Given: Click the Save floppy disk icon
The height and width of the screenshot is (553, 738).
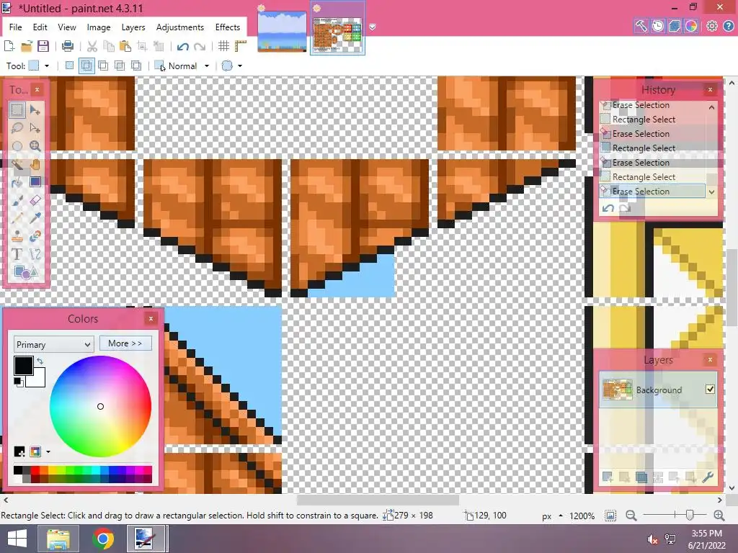Looking at the screenshot, I should click(43, 46).
